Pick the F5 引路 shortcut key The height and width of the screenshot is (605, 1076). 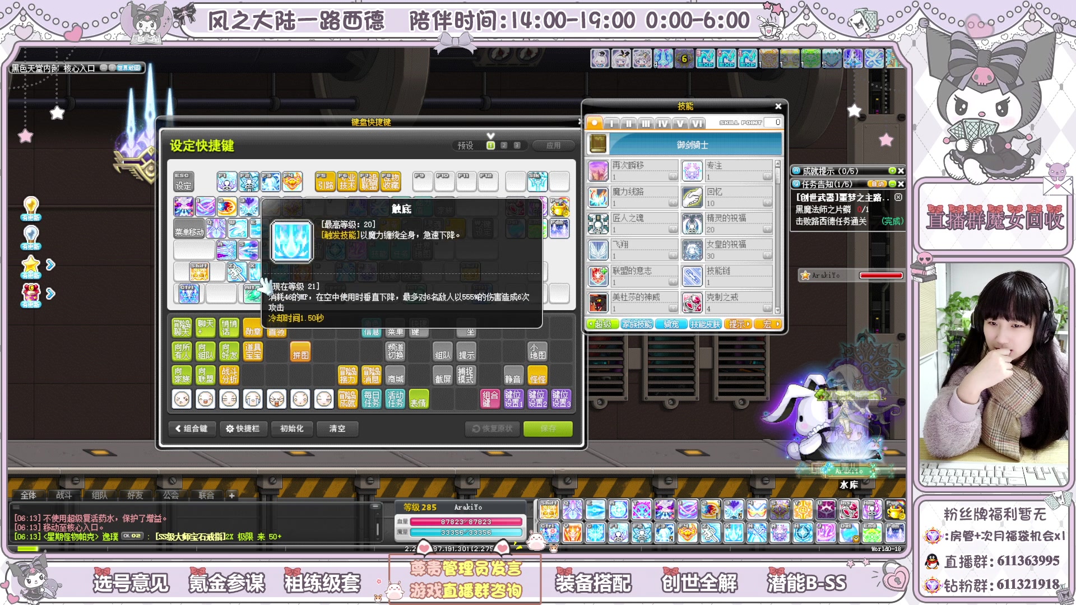325,182
